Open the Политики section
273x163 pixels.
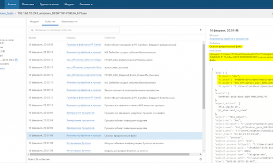[x=28, y=4]
